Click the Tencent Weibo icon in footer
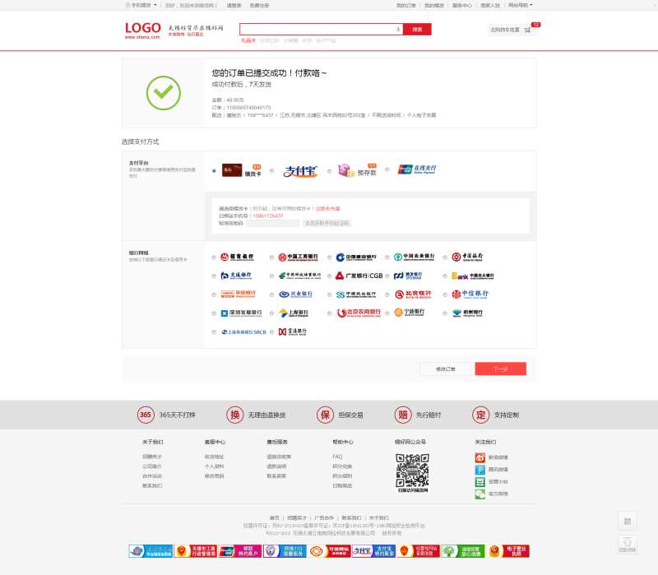The height and width of the screenshot is (575, 658). (480, 470)
